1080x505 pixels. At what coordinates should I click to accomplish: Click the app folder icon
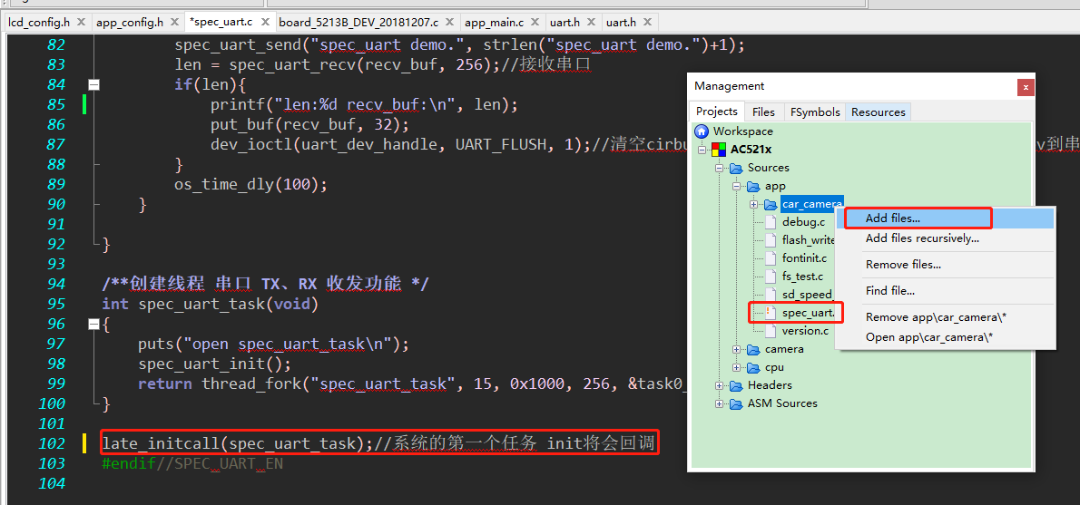click(753, 186)
